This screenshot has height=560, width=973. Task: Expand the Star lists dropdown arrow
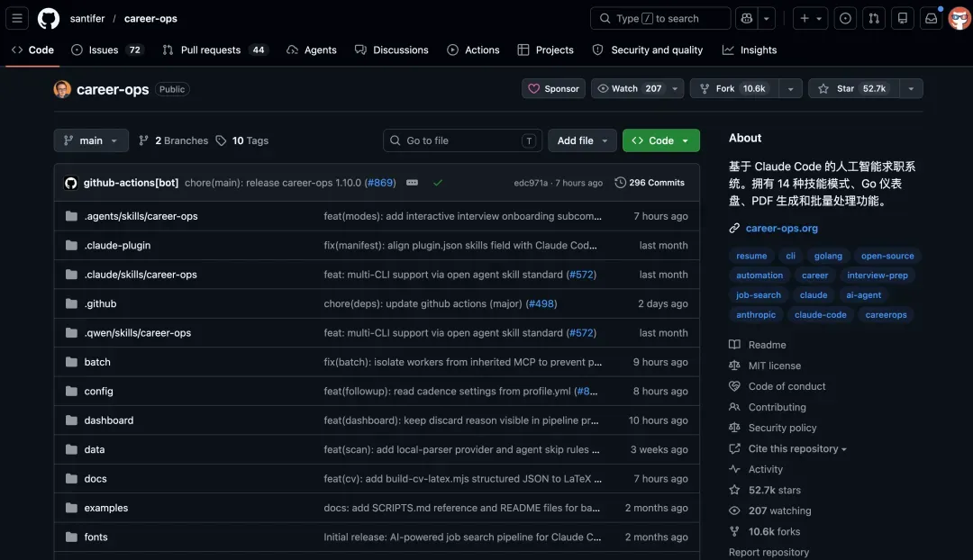911,89
